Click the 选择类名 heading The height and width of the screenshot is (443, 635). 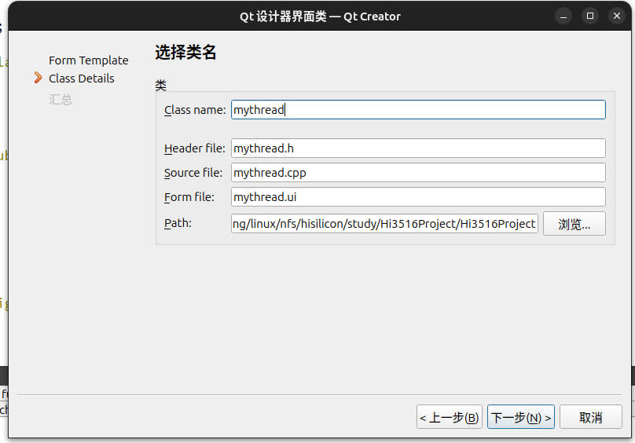click(185, 53)
